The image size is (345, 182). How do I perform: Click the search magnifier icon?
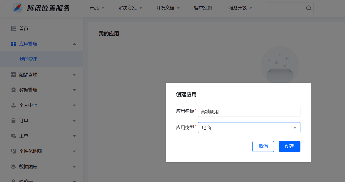pyautogui.click(x=309, y=8)
